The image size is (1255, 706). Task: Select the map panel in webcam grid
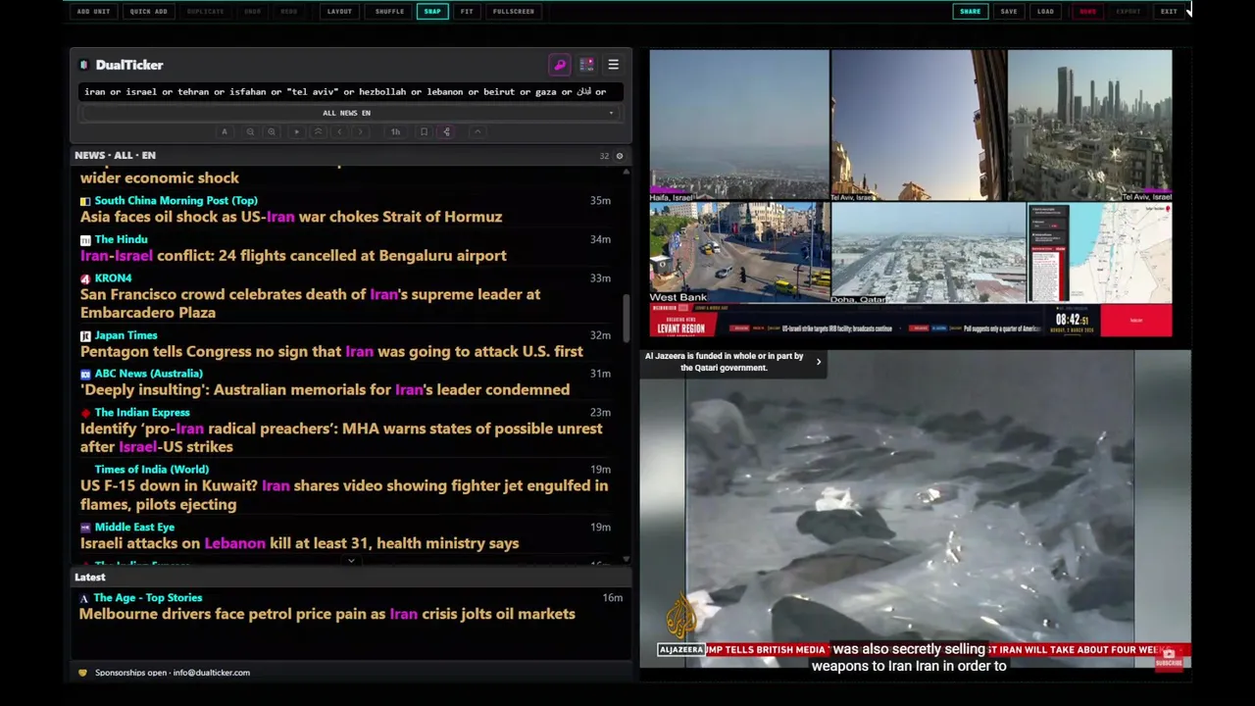pos(1100,253)
